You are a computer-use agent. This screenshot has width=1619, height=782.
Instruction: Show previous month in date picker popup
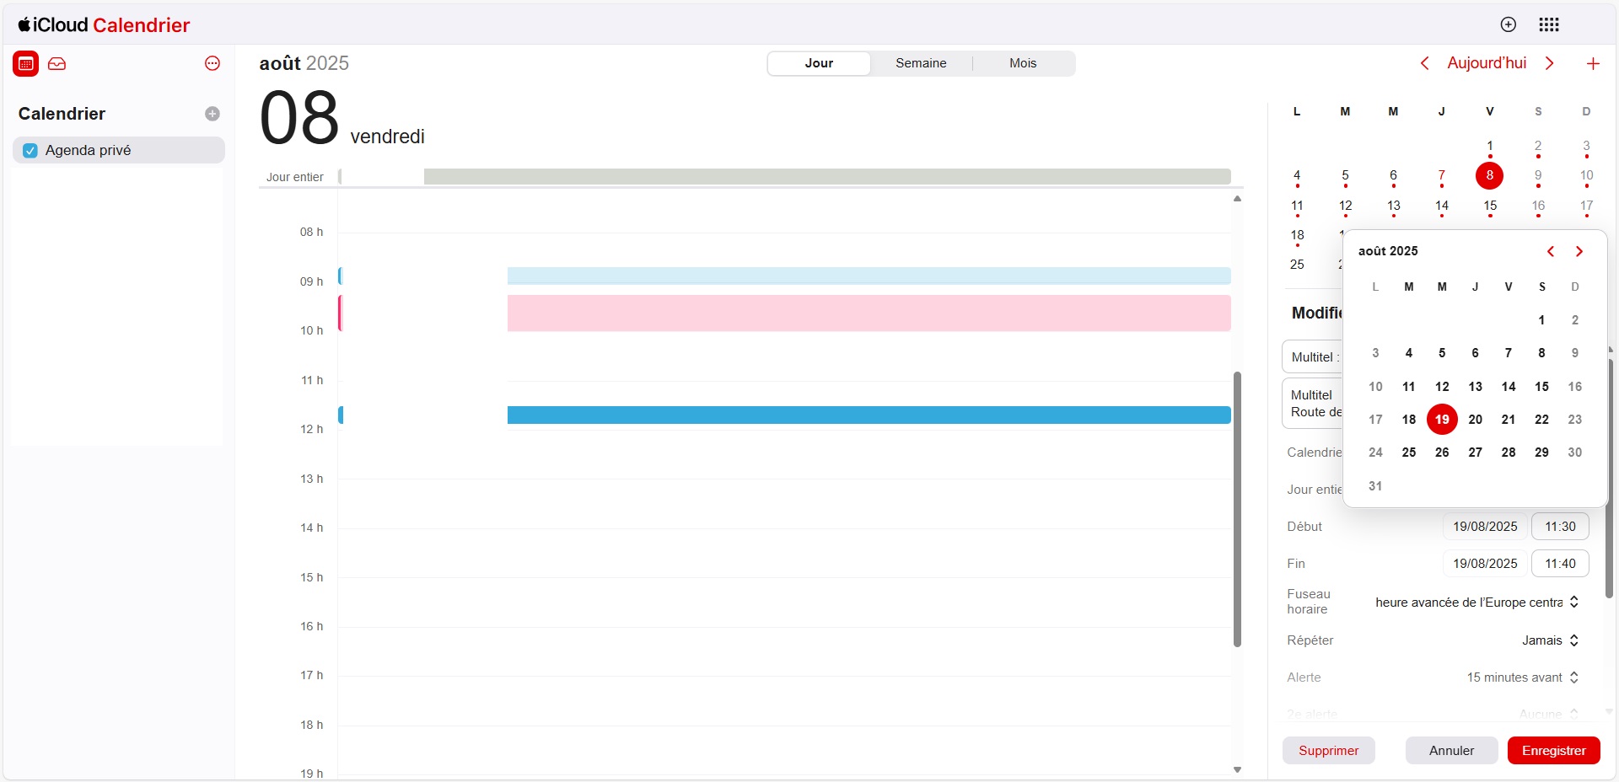1551,251
